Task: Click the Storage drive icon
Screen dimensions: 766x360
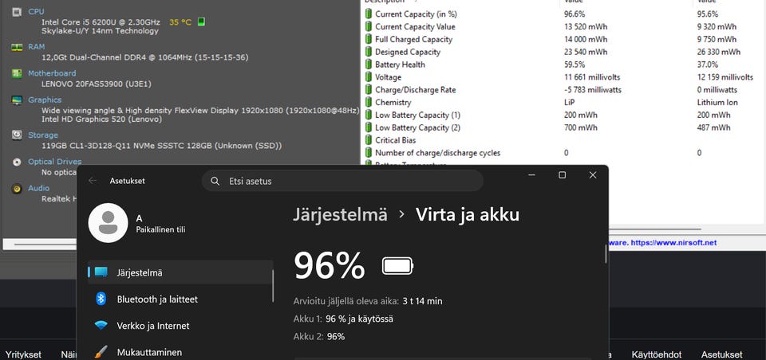Action: [17, 135]
